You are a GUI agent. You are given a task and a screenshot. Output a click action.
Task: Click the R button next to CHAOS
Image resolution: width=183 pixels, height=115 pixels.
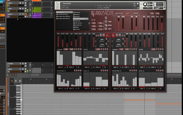[106, 22]
